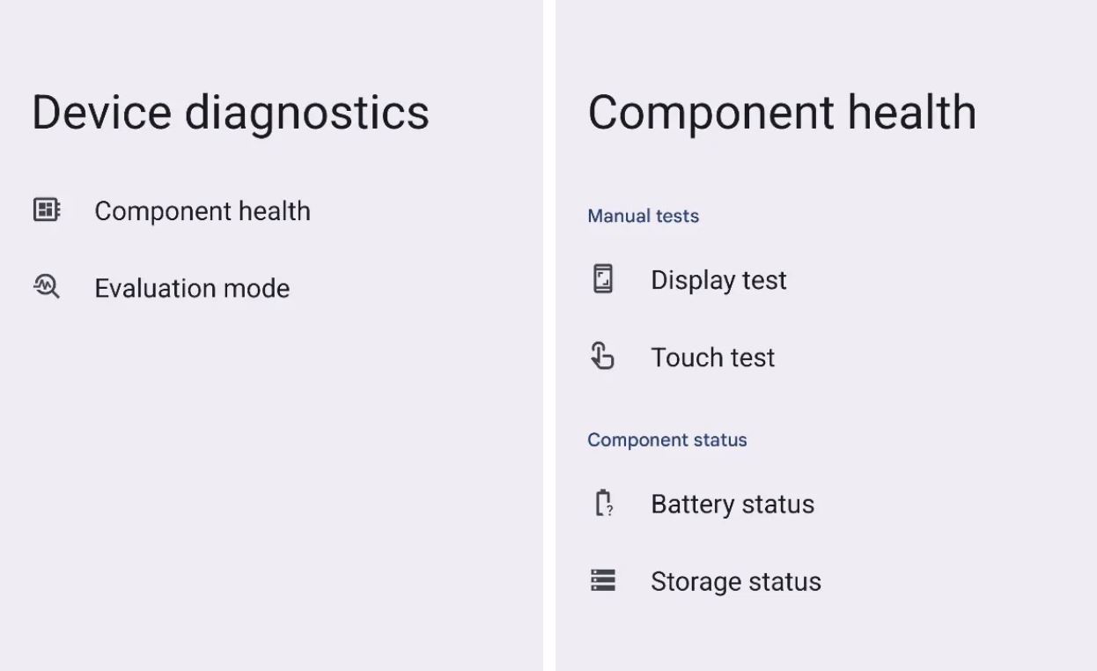The image size is (1097, 671).
Task: Select the Display test list row
Action: [718, 280]
